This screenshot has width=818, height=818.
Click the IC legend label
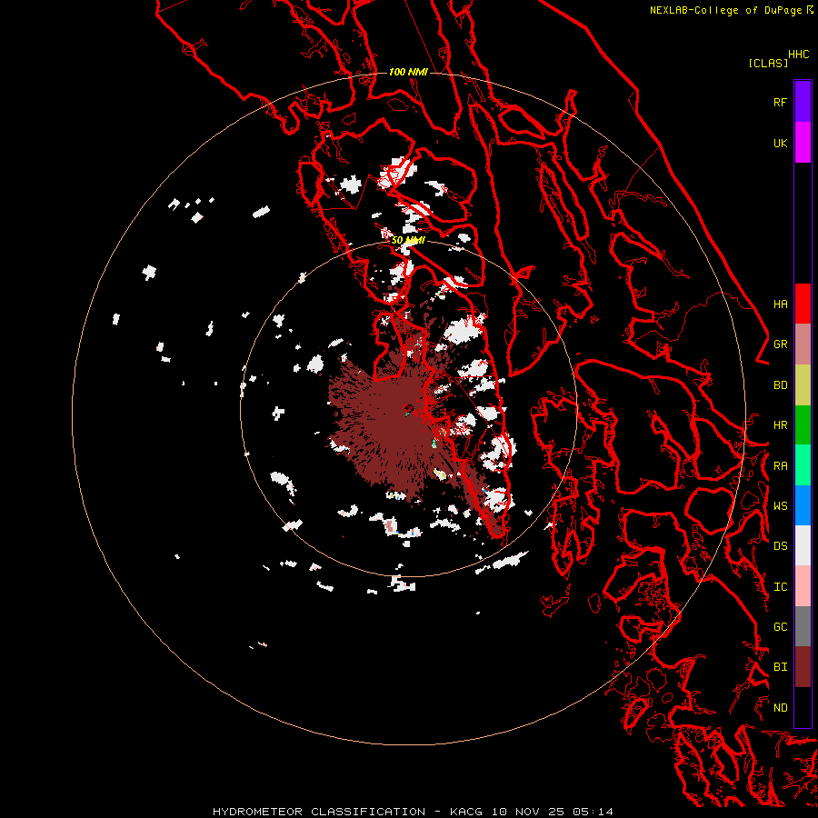[780, 587]
